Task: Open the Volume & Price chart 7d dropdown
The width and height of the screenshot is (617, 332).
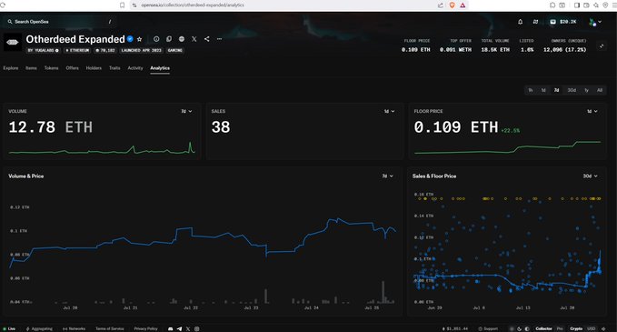Action: [x=388, y=176]
